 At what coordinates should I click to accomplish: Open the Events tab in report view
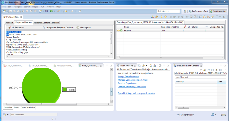(x=16, y=108)
